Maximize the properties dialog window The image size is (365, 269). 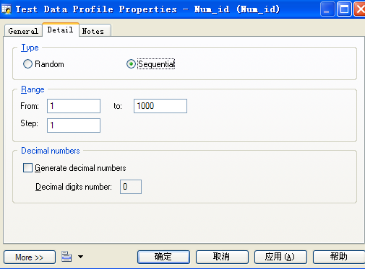[x=344, y=9]
